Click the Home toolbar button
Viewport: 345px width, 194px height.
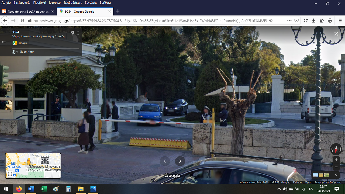(x=322, y=21)
